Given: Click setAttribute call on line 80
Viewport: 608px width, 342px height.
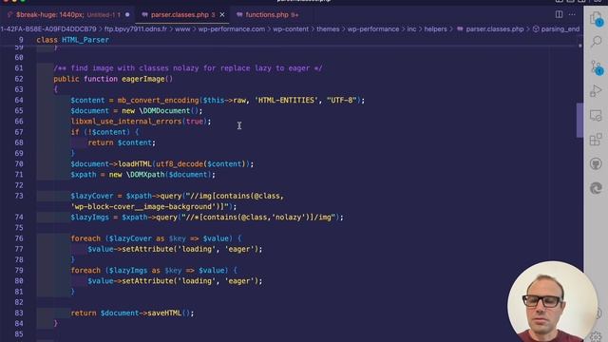Looking at the screenshot, I should [147, 281].
